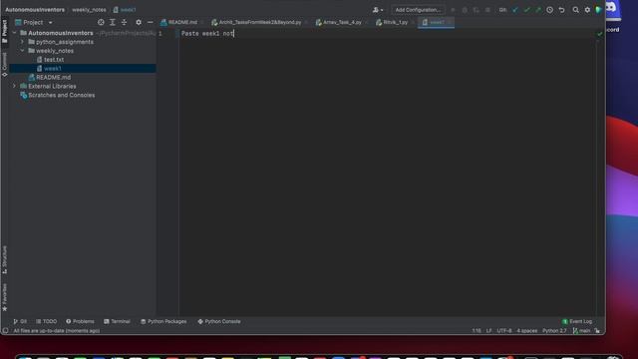638x359 pixels.
Task: Open the Structure tool window sidebar tab
Action: coord(4,259)
